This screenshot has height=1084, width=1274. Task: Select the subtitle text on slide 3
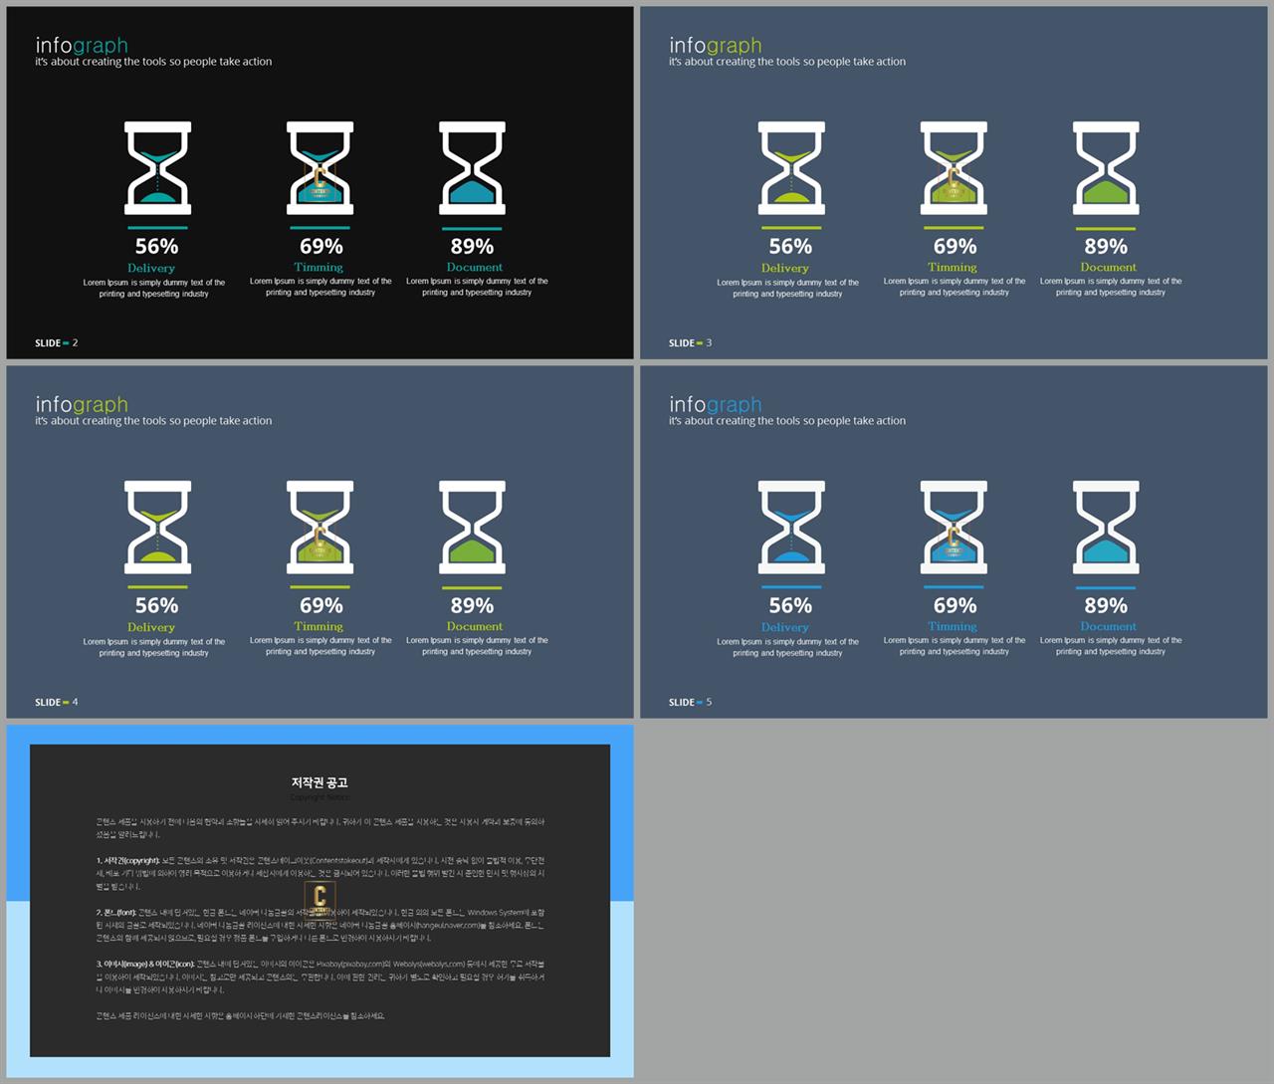[x=787, y=62]
